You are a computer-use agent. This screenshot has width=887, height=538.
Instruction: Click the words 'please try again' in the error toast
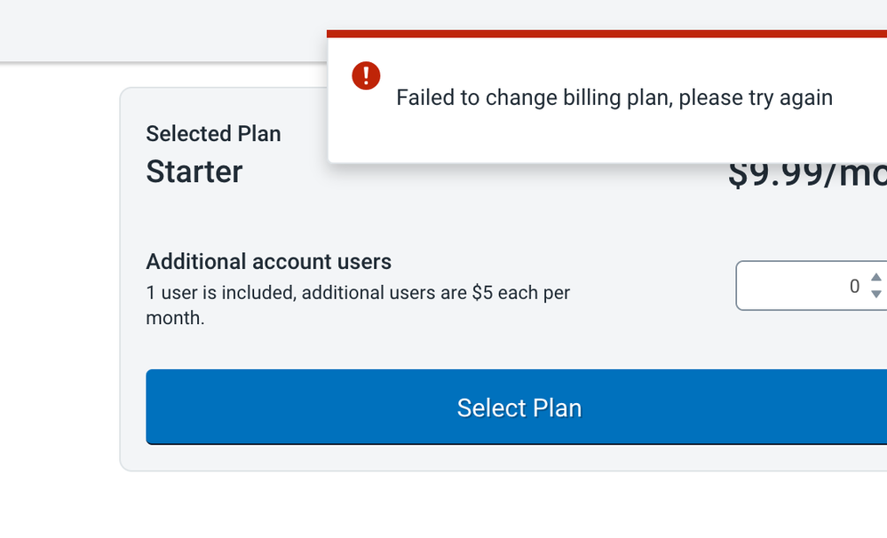[x=756, y=98]
